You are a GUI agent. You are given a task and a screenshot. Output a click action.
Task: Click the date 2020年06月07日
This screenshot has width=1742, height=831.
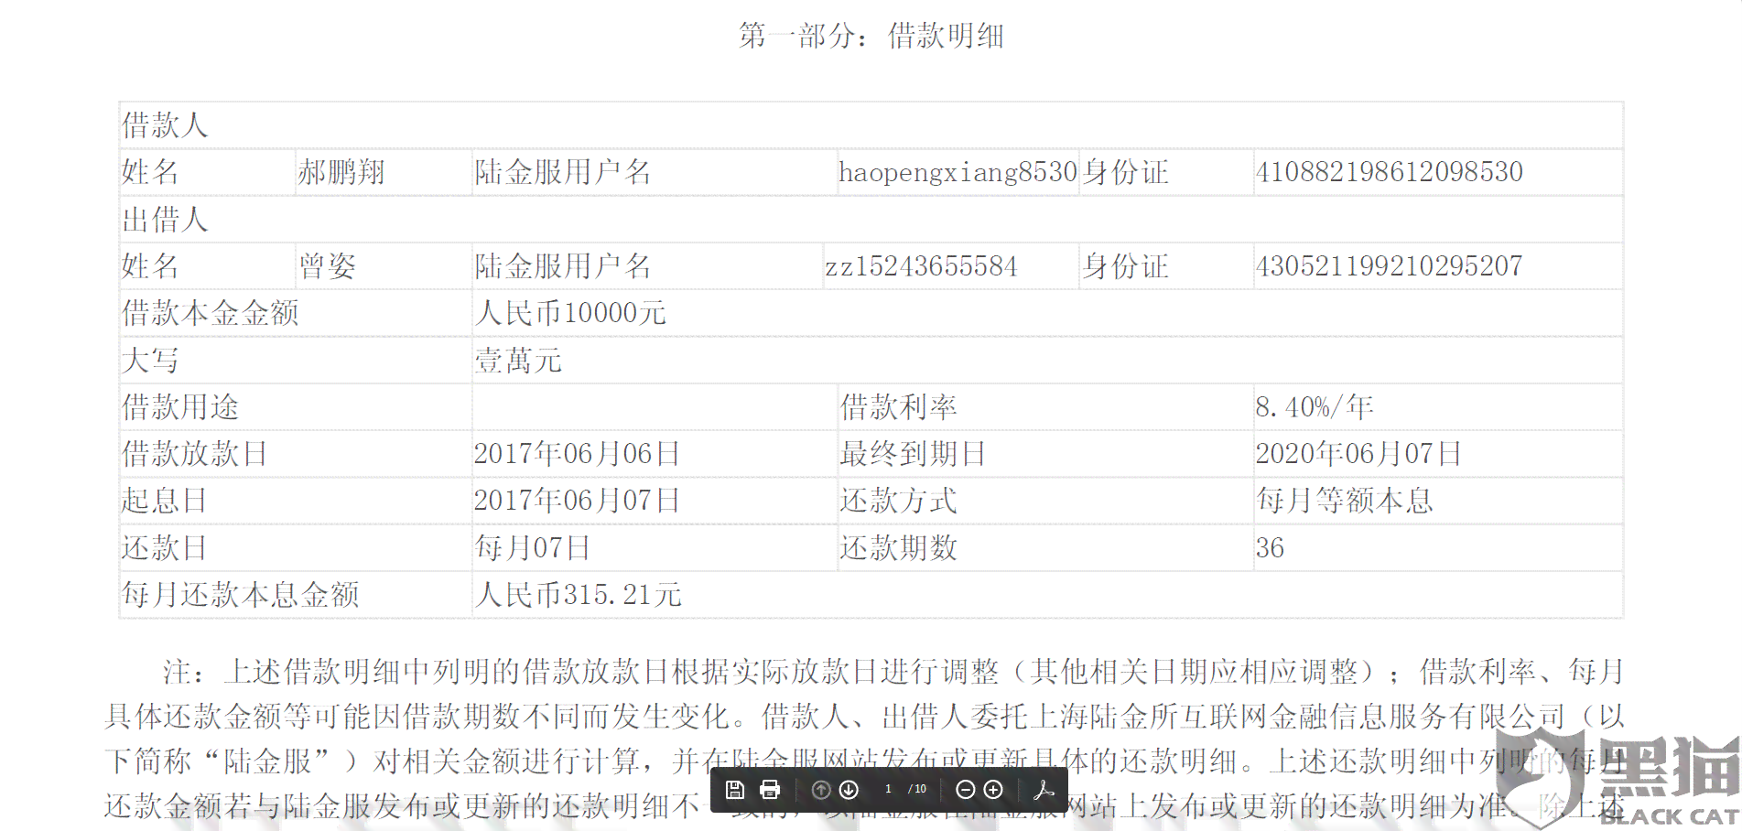pyautogui.click(x=1358, y=454)
